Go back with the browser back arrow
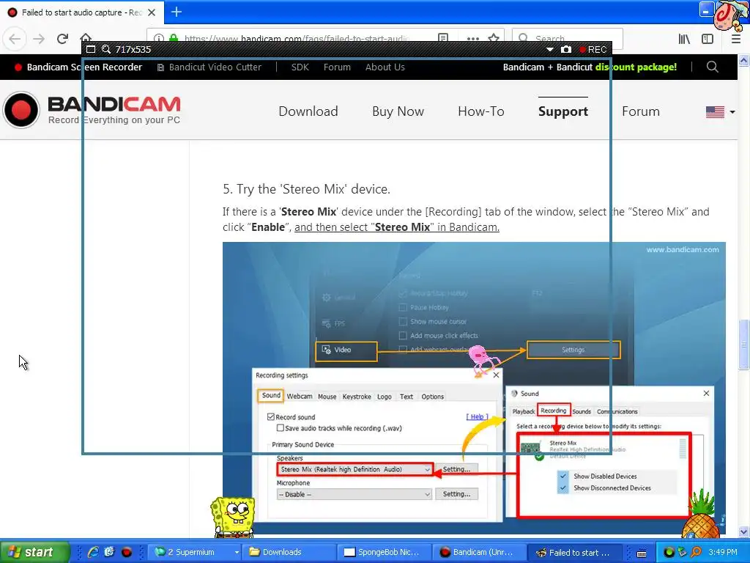This screenshot has width=750, height=563. coord(15,39)
